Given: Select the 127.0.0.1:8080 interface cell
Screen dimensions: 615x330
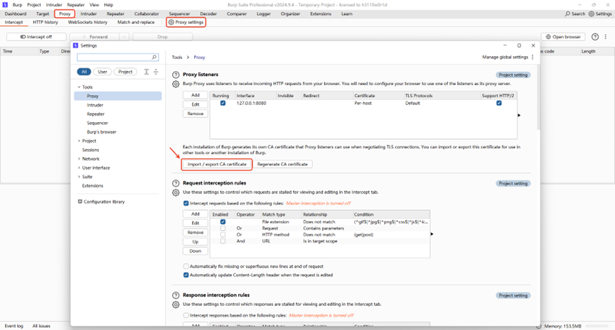Looking at the screenshot, I should pyautogui.click(x=252, y=104).
